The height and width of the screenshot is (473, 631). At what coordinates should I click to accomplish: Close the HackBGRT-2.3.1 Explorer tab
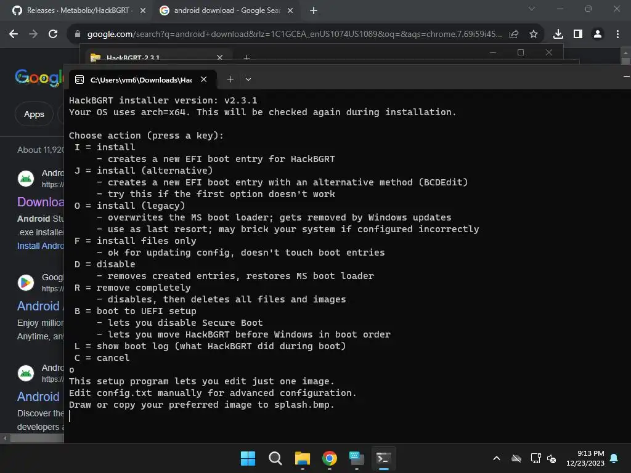click(x=220, y=57)
